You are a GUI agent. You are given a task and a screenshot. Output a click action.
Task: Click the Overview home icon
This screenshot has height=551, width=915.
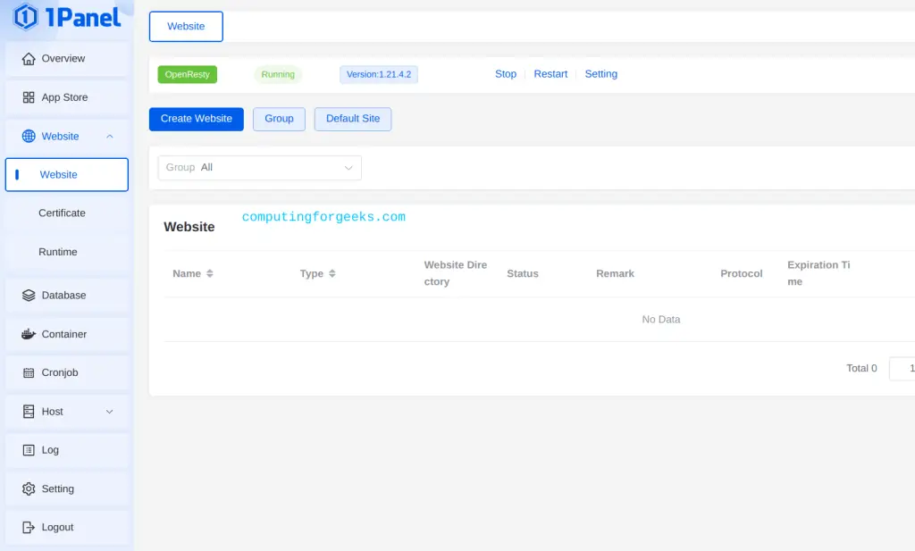pyautogui.click(x=28, y=59)
